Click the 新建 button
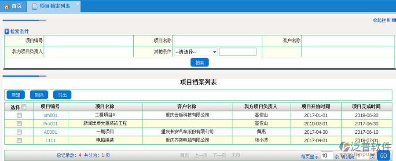 16,95
